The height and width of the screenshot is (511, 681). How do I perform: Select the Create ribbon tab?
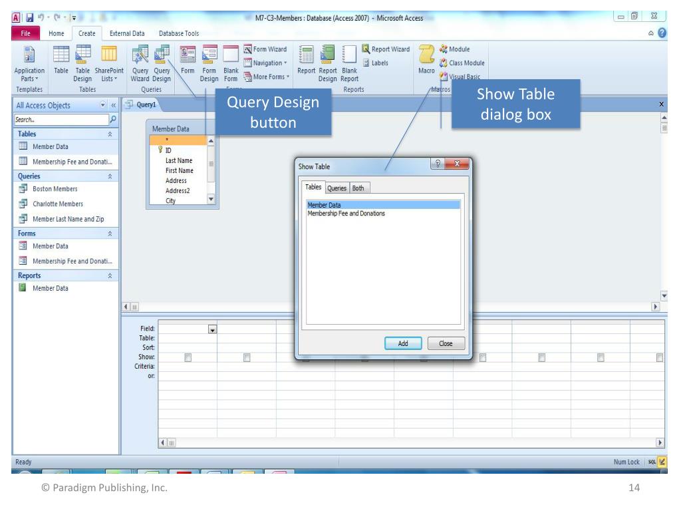click(87, 33)
